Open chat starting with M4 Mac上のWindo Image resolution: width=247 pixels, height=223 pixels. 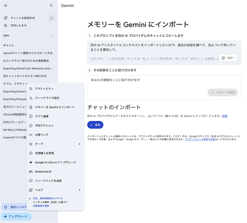click(15, 130)
